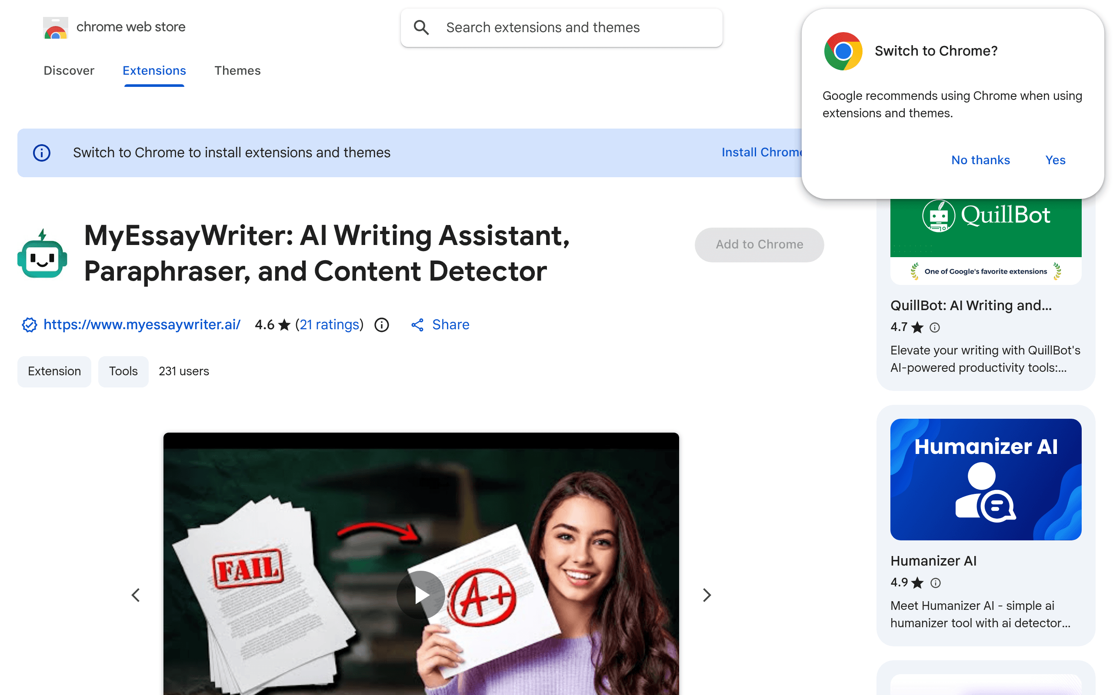1113x695 pixels.
Task: Open the Extensions tab
Action: click(154, 70)
